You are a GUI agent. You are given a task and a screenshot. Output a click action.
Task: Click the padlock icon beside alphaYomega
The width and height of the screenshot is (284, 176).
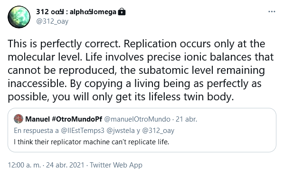tap(122, 11)
